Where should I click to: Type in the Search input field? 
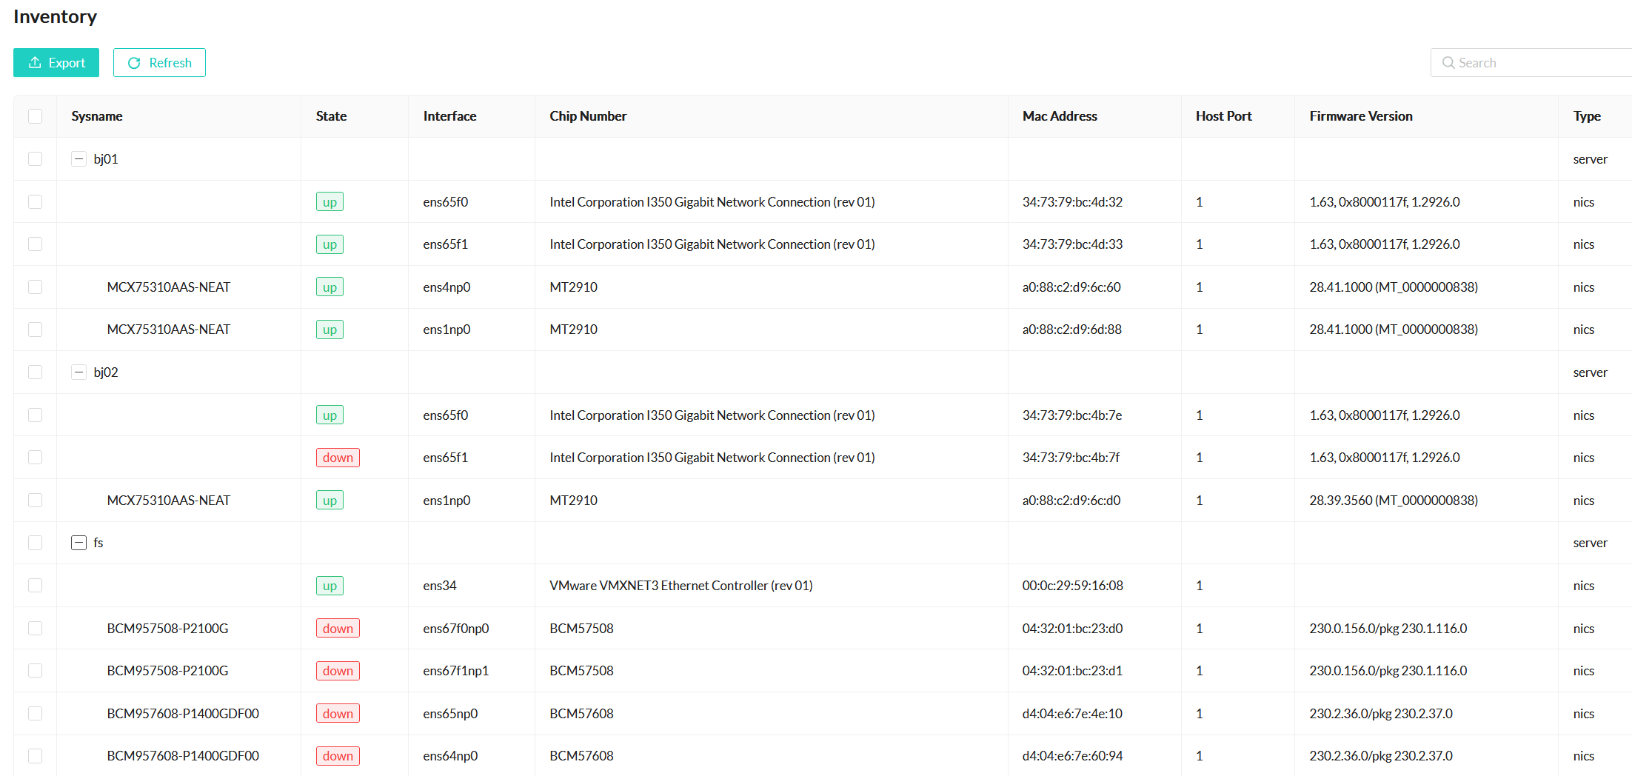tap(1540, 63)
